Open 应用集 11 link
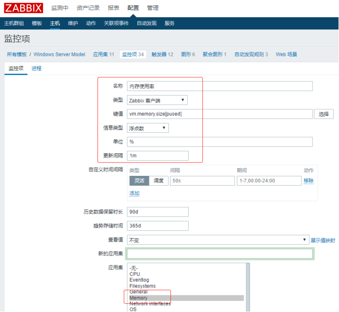The width and height of the screenshot is (339, 312). pos(103,54)
